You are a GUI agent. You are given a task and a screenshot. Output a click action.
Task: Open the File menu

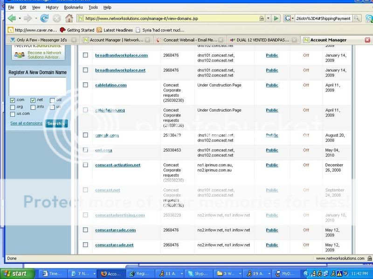[11, 7]
